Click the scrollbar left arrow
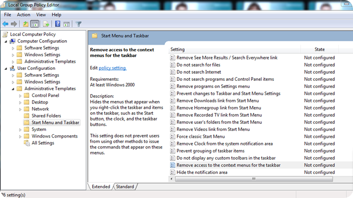The height and width of the screenshot is (198, 353). (172, 179)
